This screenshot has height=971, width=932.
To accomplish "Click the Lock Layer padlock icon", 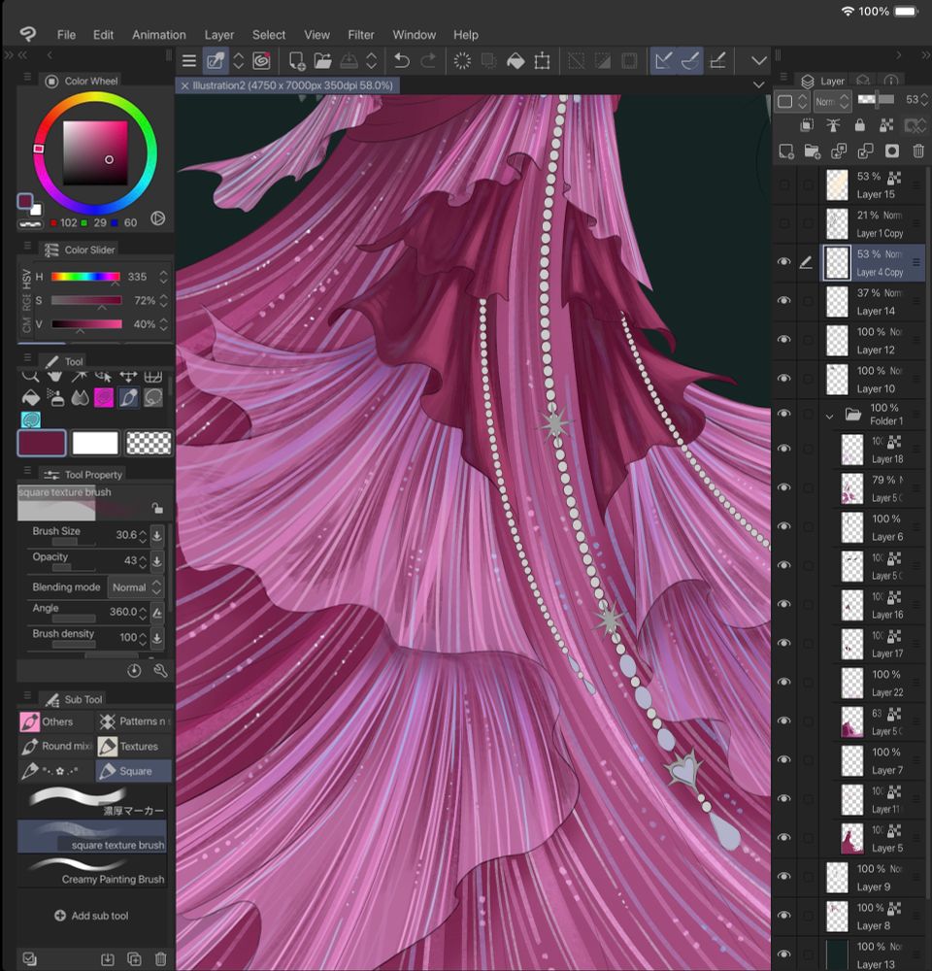I will pos(859,125).
